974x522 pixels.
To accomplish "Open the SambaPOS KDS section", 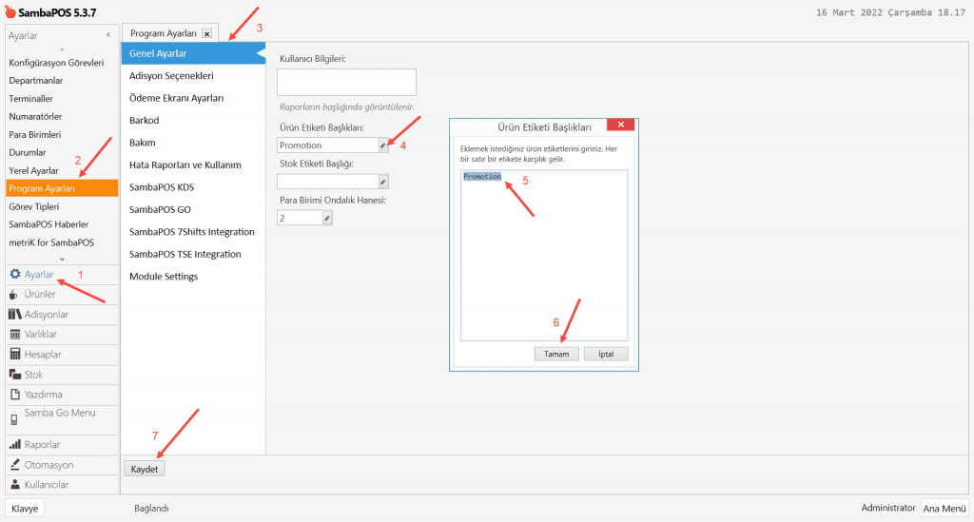I will [193, 187].
